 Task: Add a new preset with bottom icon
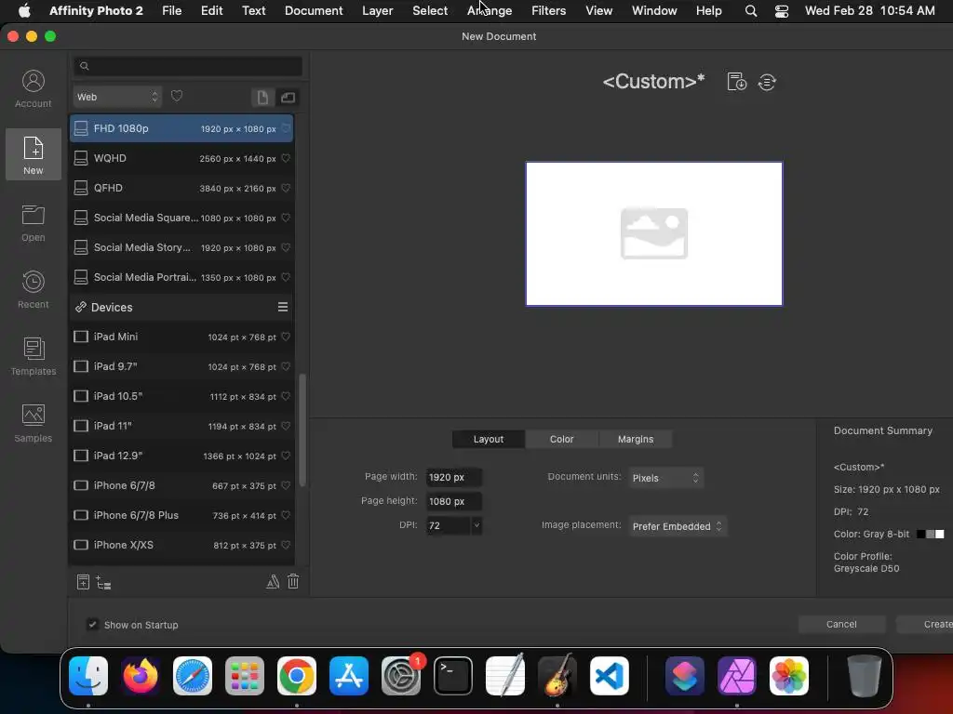pos(83,582)
